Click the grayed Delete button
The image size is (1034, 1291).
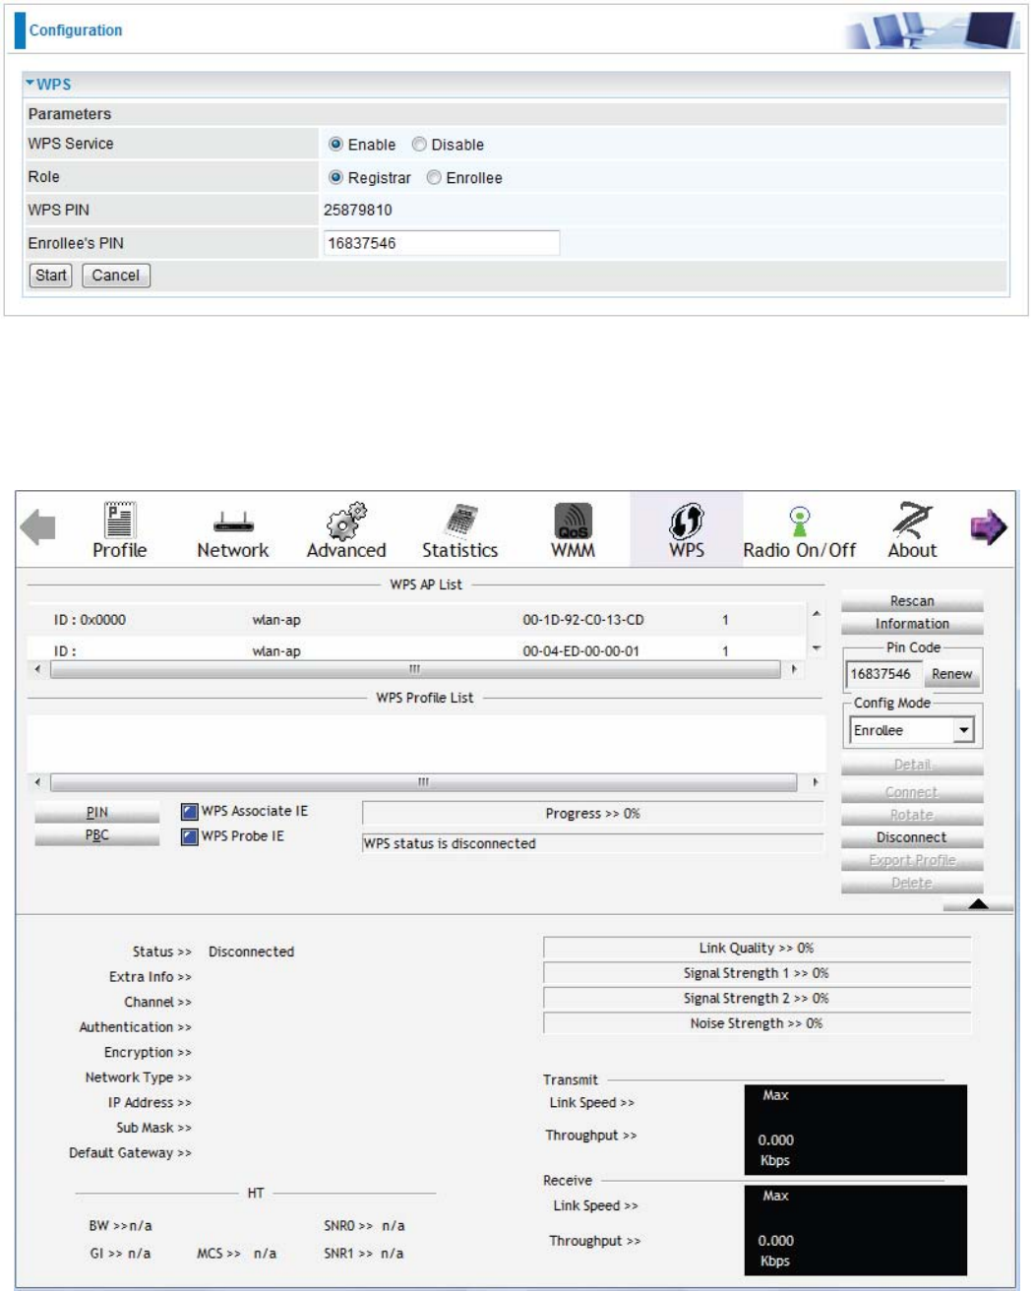912,883
